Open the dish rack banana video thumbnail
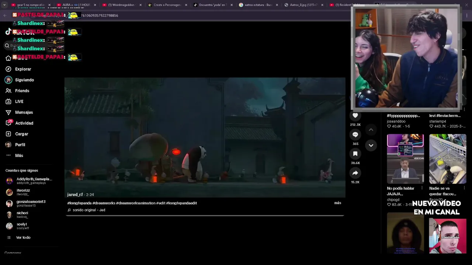472x265 pixels. (448, 159)
